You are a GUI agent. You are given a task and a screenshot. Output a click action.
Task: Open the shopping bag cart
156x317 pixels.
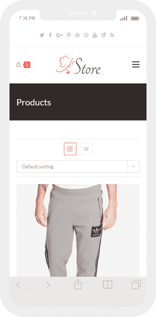(18, 64)
